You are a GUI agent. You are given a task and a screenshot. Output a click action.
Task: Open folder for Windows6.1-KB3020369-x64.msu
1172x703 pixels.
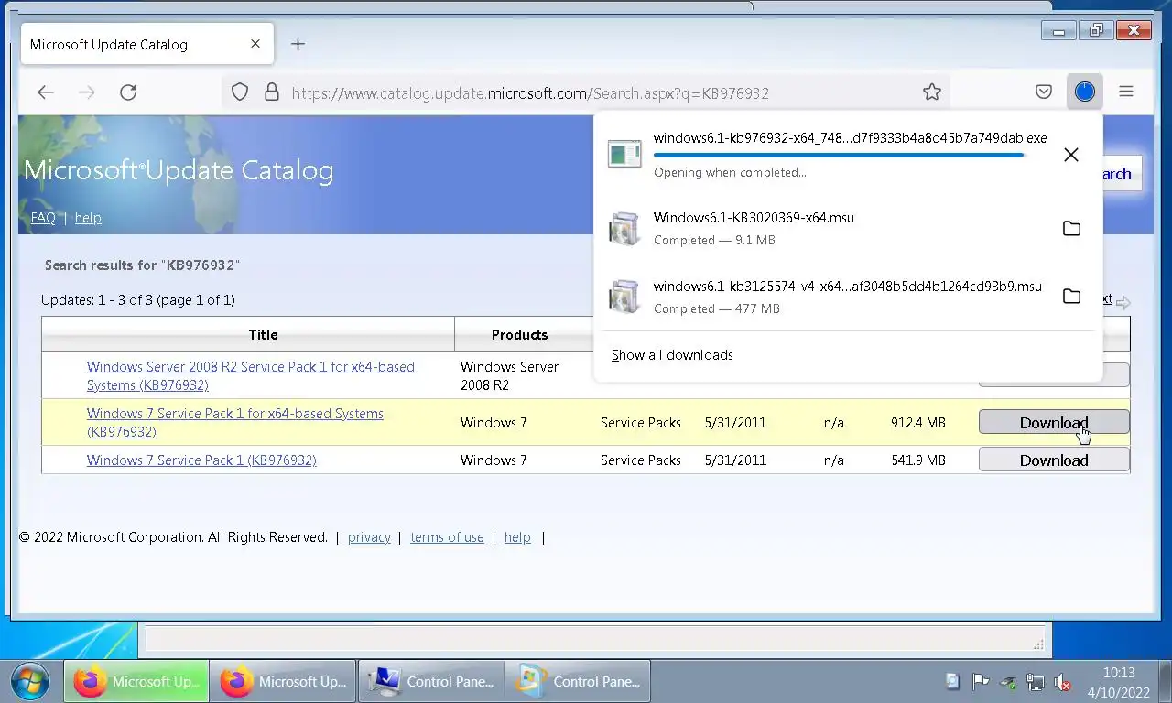1071,228
